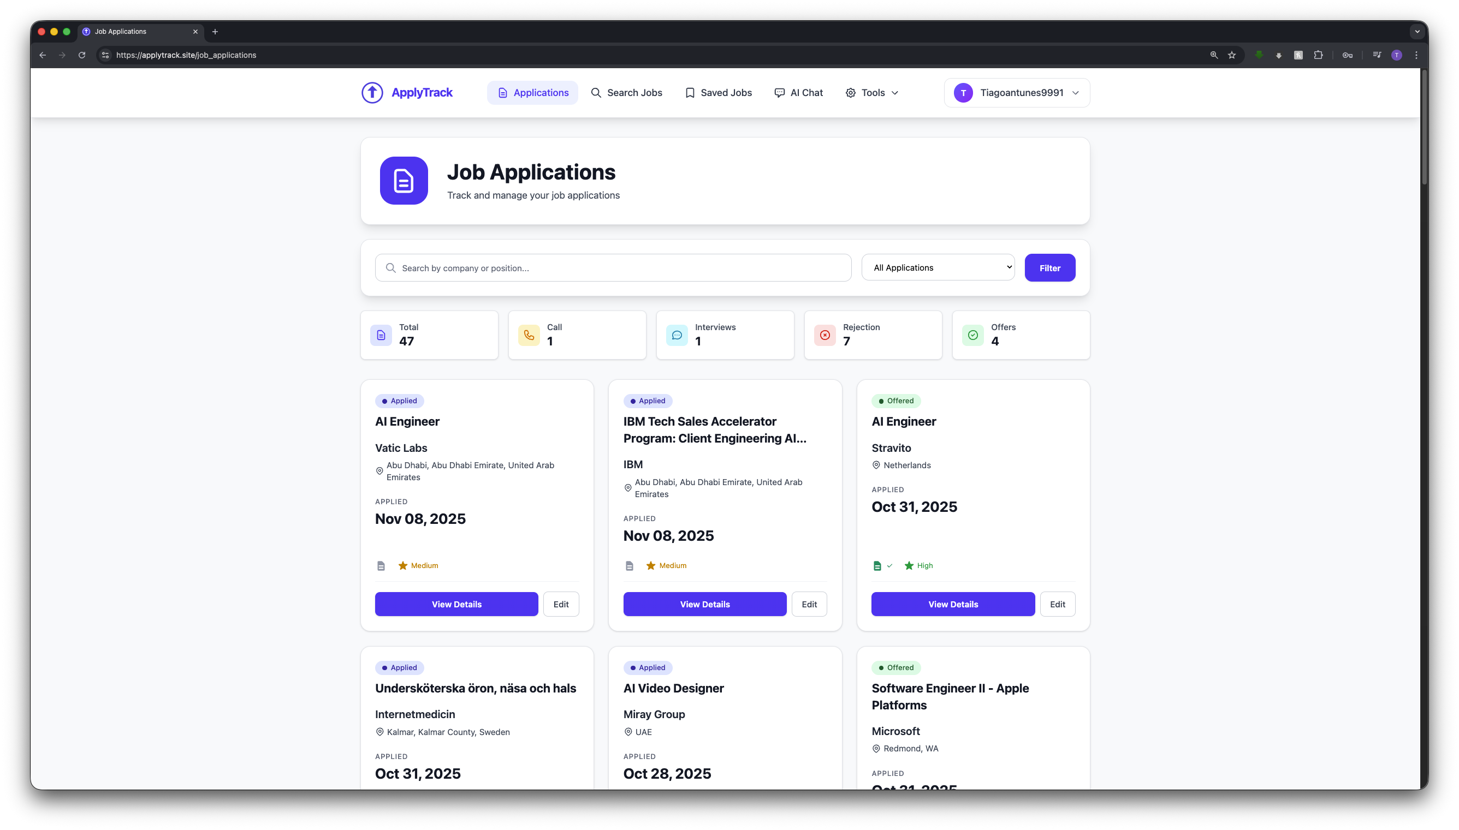The width and height of the screenshot is (1459, 830).
Task: Click View Details on the Vatic Labs application
Action: pos(456,604)
